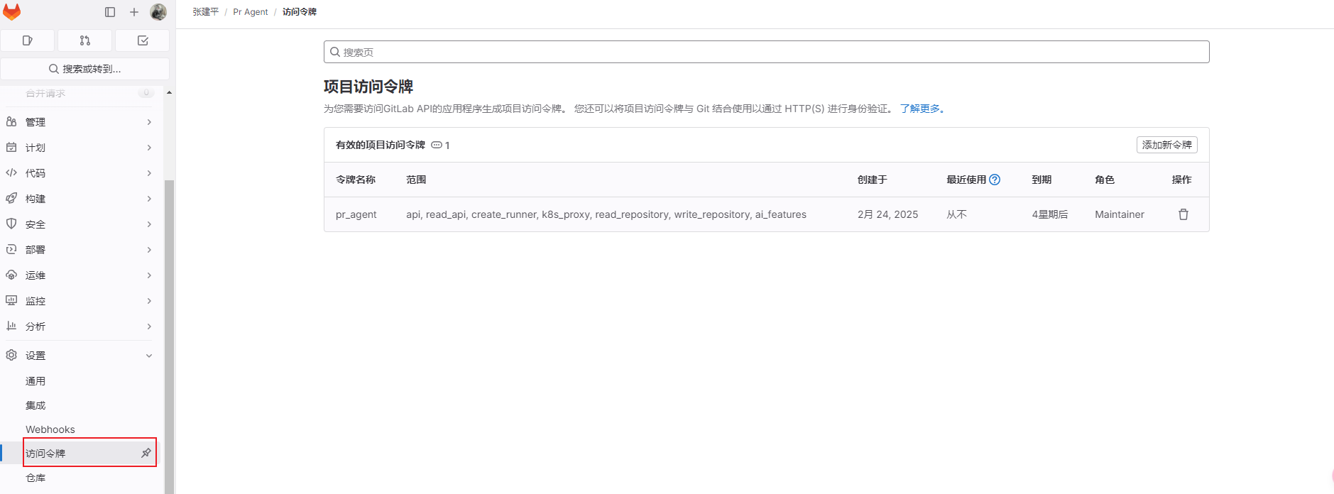Image resolution: width=1334 pixels, height=494 pixels.
Task: Click the 添加新令牌 button
Action: 1166,145
